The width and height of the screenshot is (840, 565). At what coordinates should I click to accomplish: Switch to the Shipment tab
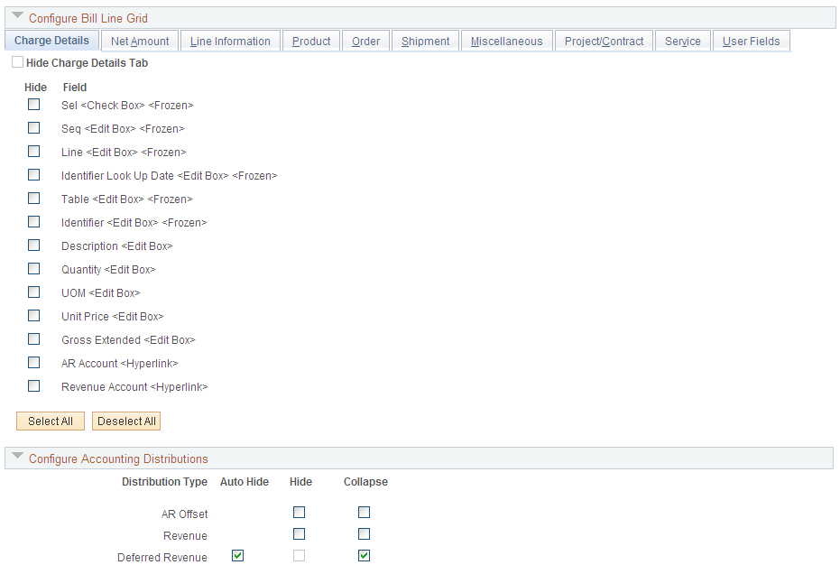coord(424,41)
